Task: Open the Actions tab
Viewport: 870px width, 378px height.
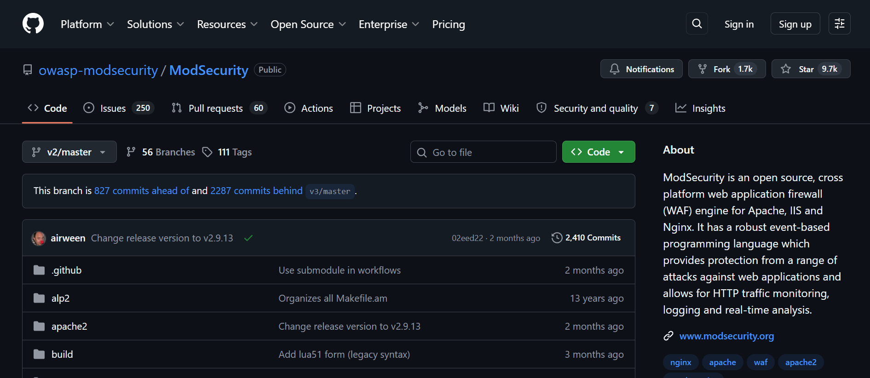Action: coord(309,108)
